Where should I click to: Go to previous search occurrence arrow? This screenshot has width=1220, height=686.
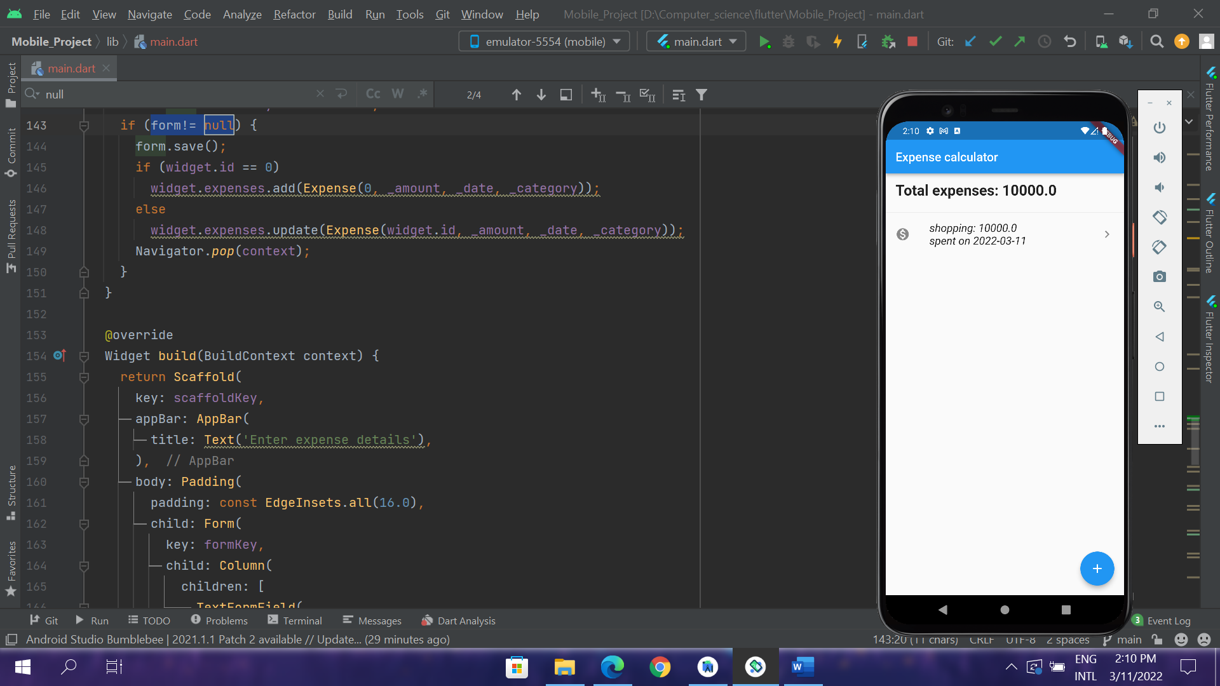pos(517,95)
